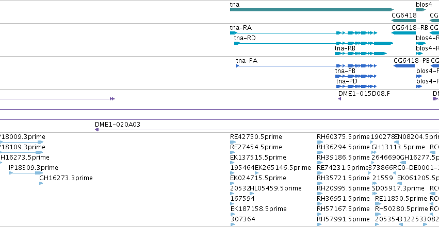Click the CG6418-PB coding region
Image resolution: width=439 pixels, height=227 pixels.
[404, 66]
